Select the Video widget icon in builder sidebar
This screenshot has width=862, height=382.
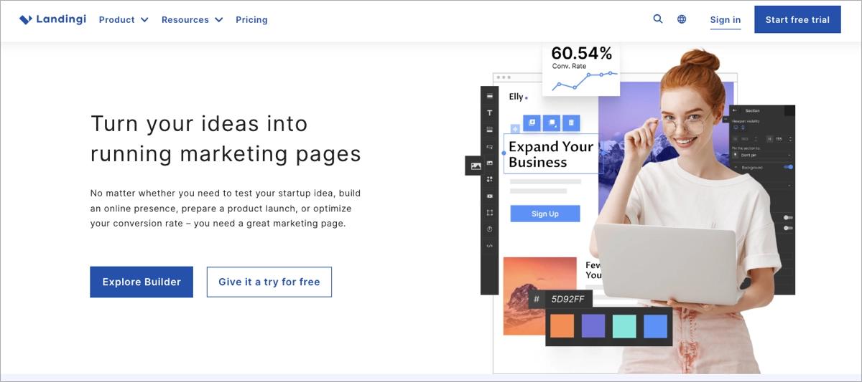490,196
